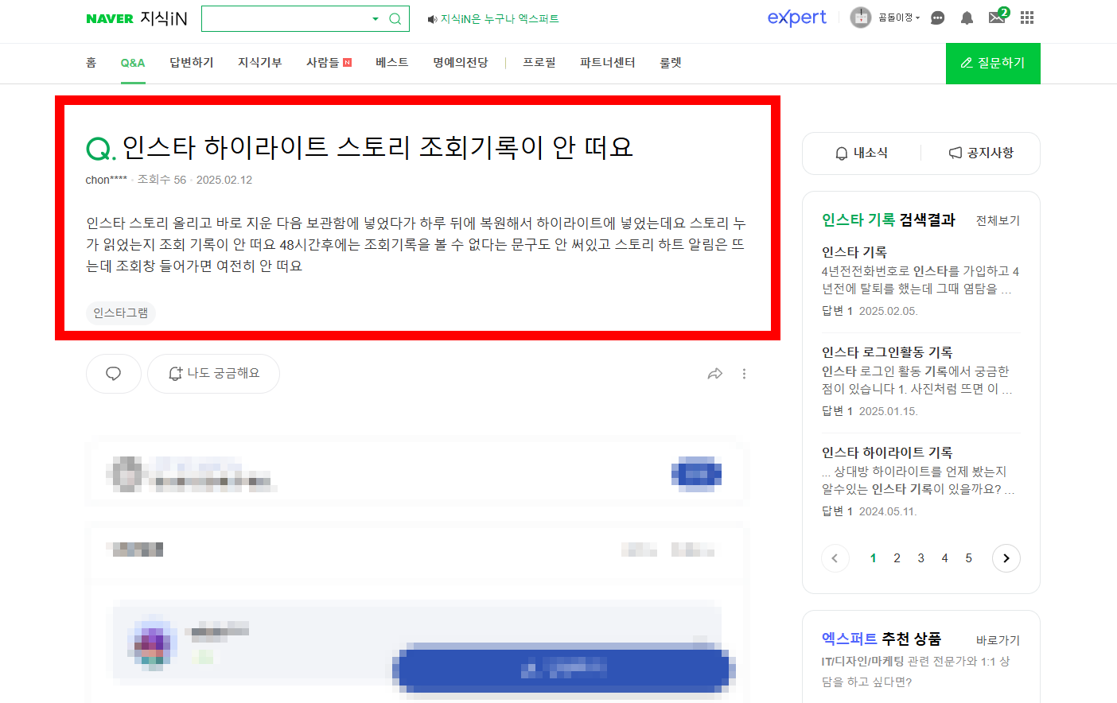This screenshot has width=1117, height=703.
Task: Click the previous page arrow in results
Action: coord(835,558)
